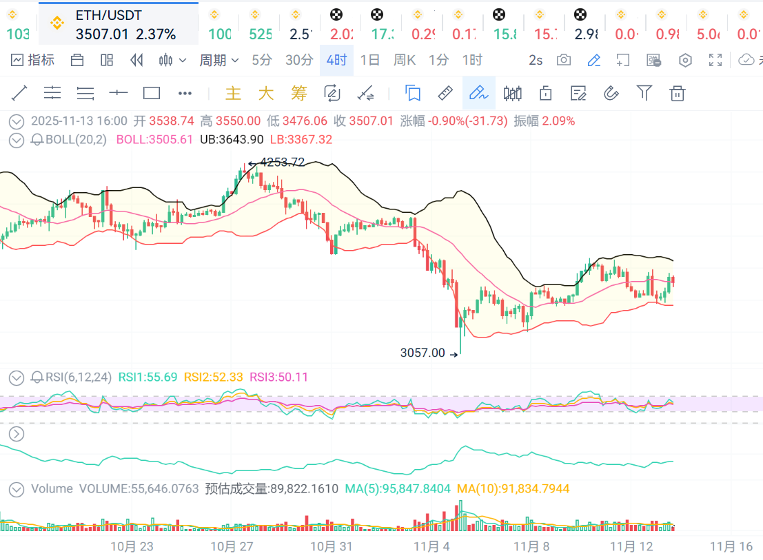Open the 指标 indicators button

coord(32,60)
